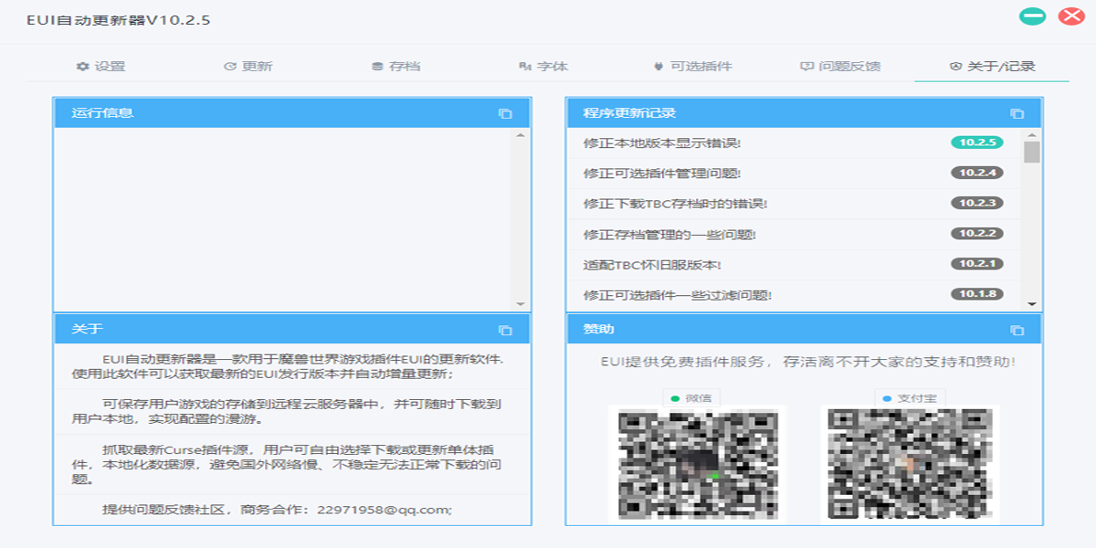Click the 程序更新记录 panel title
The image size is (1096, 548).
629,113
